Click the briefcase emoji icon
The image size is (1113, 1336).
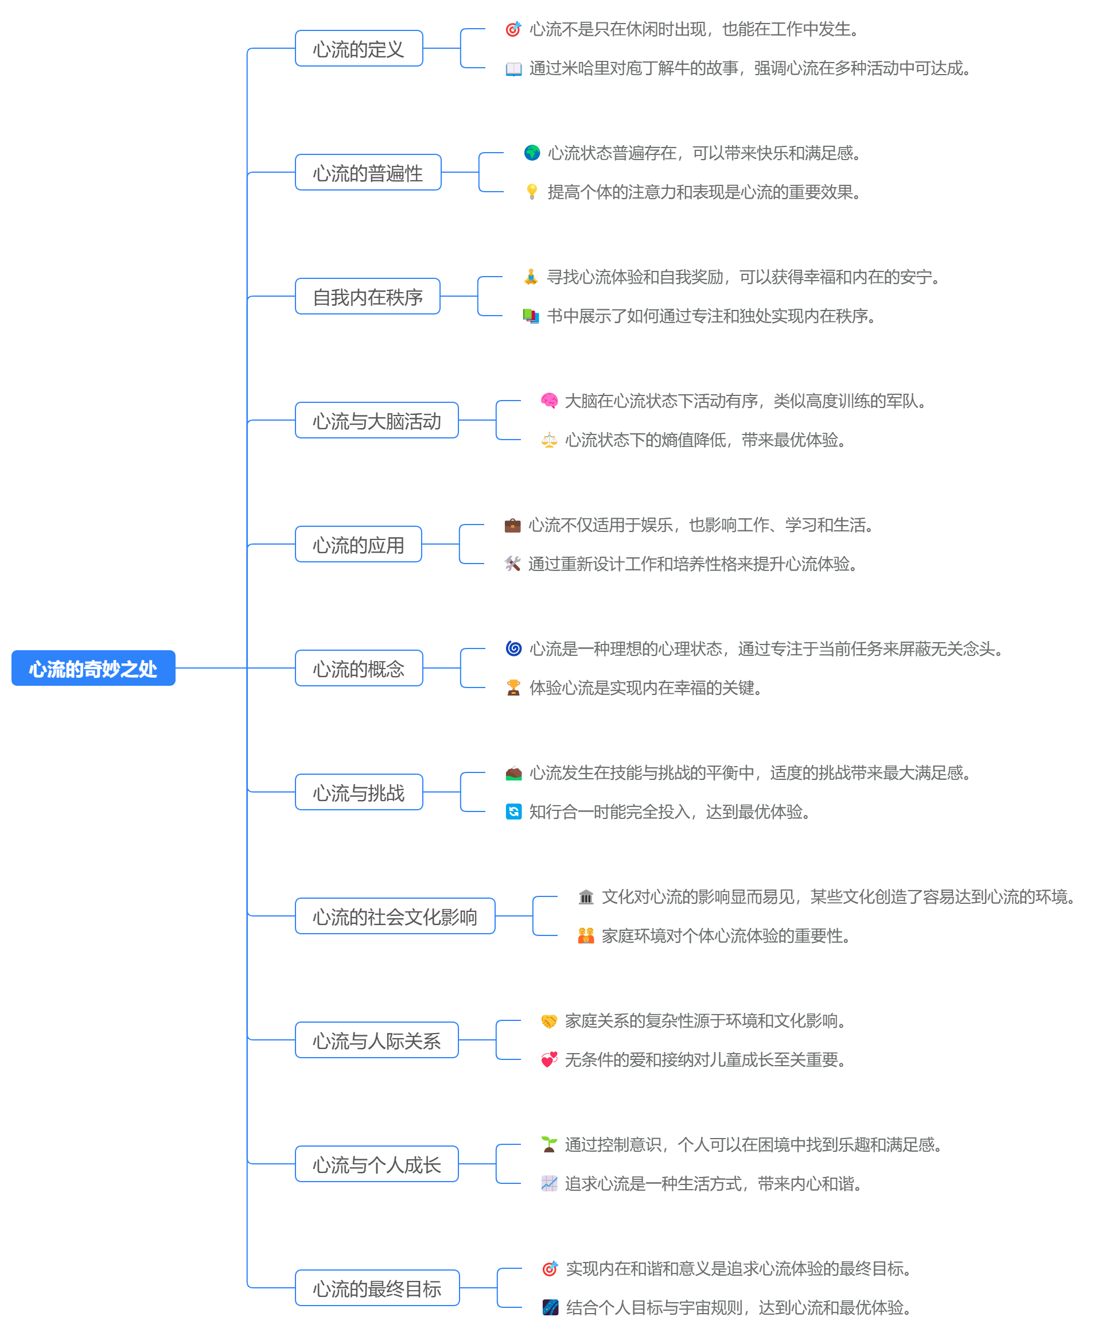(x=513, y=525)
